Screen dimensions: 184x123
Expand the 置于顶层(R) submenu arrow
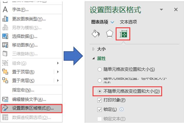pos(58,72)
